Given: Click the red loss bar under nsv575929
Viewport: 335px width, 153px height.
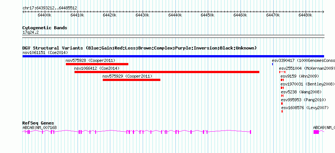Looking at the screenshot, I should 131,80.
